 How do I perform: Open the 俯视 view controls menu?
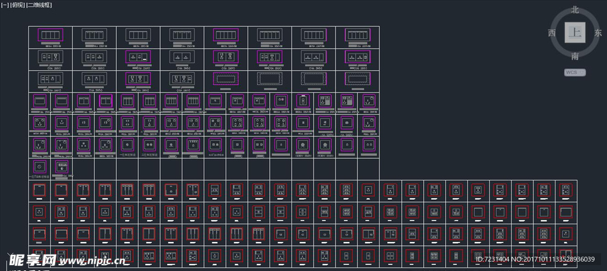click(17, 5)
